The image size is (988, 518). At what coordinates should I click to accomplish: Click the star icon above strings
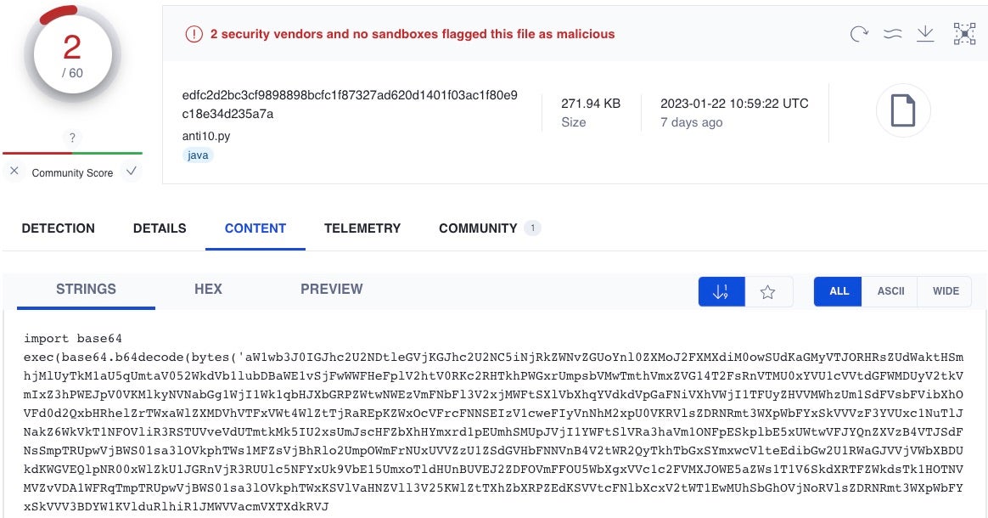[x=768, y=291]
